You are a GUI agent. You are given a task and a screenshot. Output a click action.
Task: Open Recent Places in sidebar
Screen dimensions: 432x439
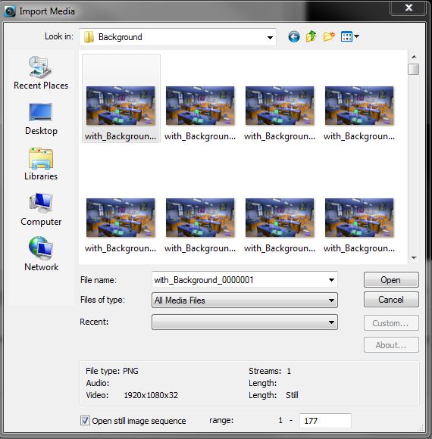(x=41, y=73)
